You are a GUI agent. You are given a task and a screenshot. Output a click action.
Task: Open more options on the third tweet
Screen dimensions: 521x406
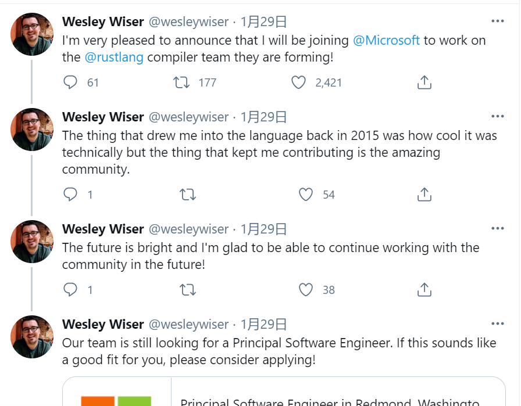click(497, 228)
